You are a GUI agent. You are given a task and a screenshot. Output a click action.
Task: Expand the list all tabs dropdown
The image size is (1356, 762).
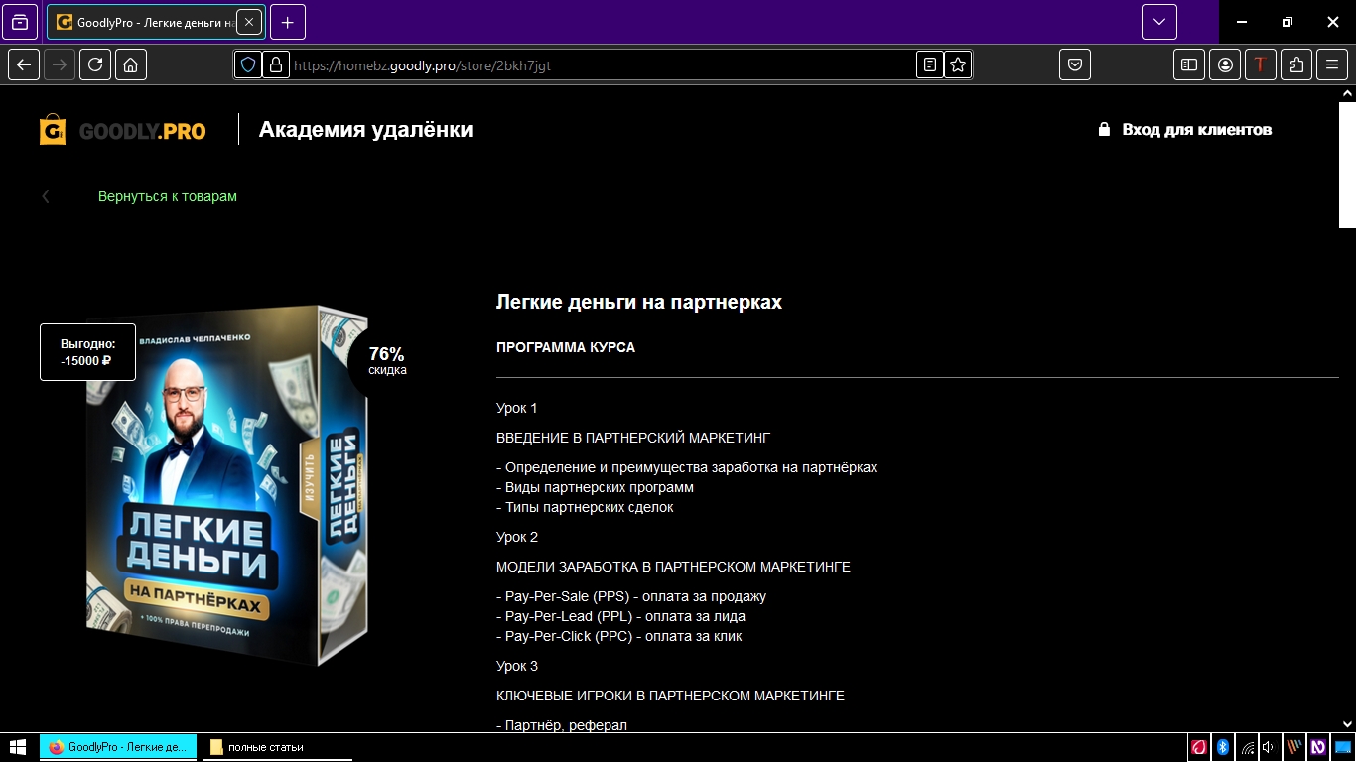pyautogui.click(x=1158, y=22)
